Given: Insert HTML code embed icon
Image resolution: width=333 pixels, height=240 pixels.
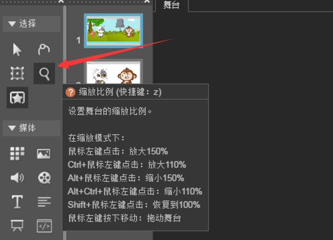Looking at the screenshot, I should (x=44, y=226).
